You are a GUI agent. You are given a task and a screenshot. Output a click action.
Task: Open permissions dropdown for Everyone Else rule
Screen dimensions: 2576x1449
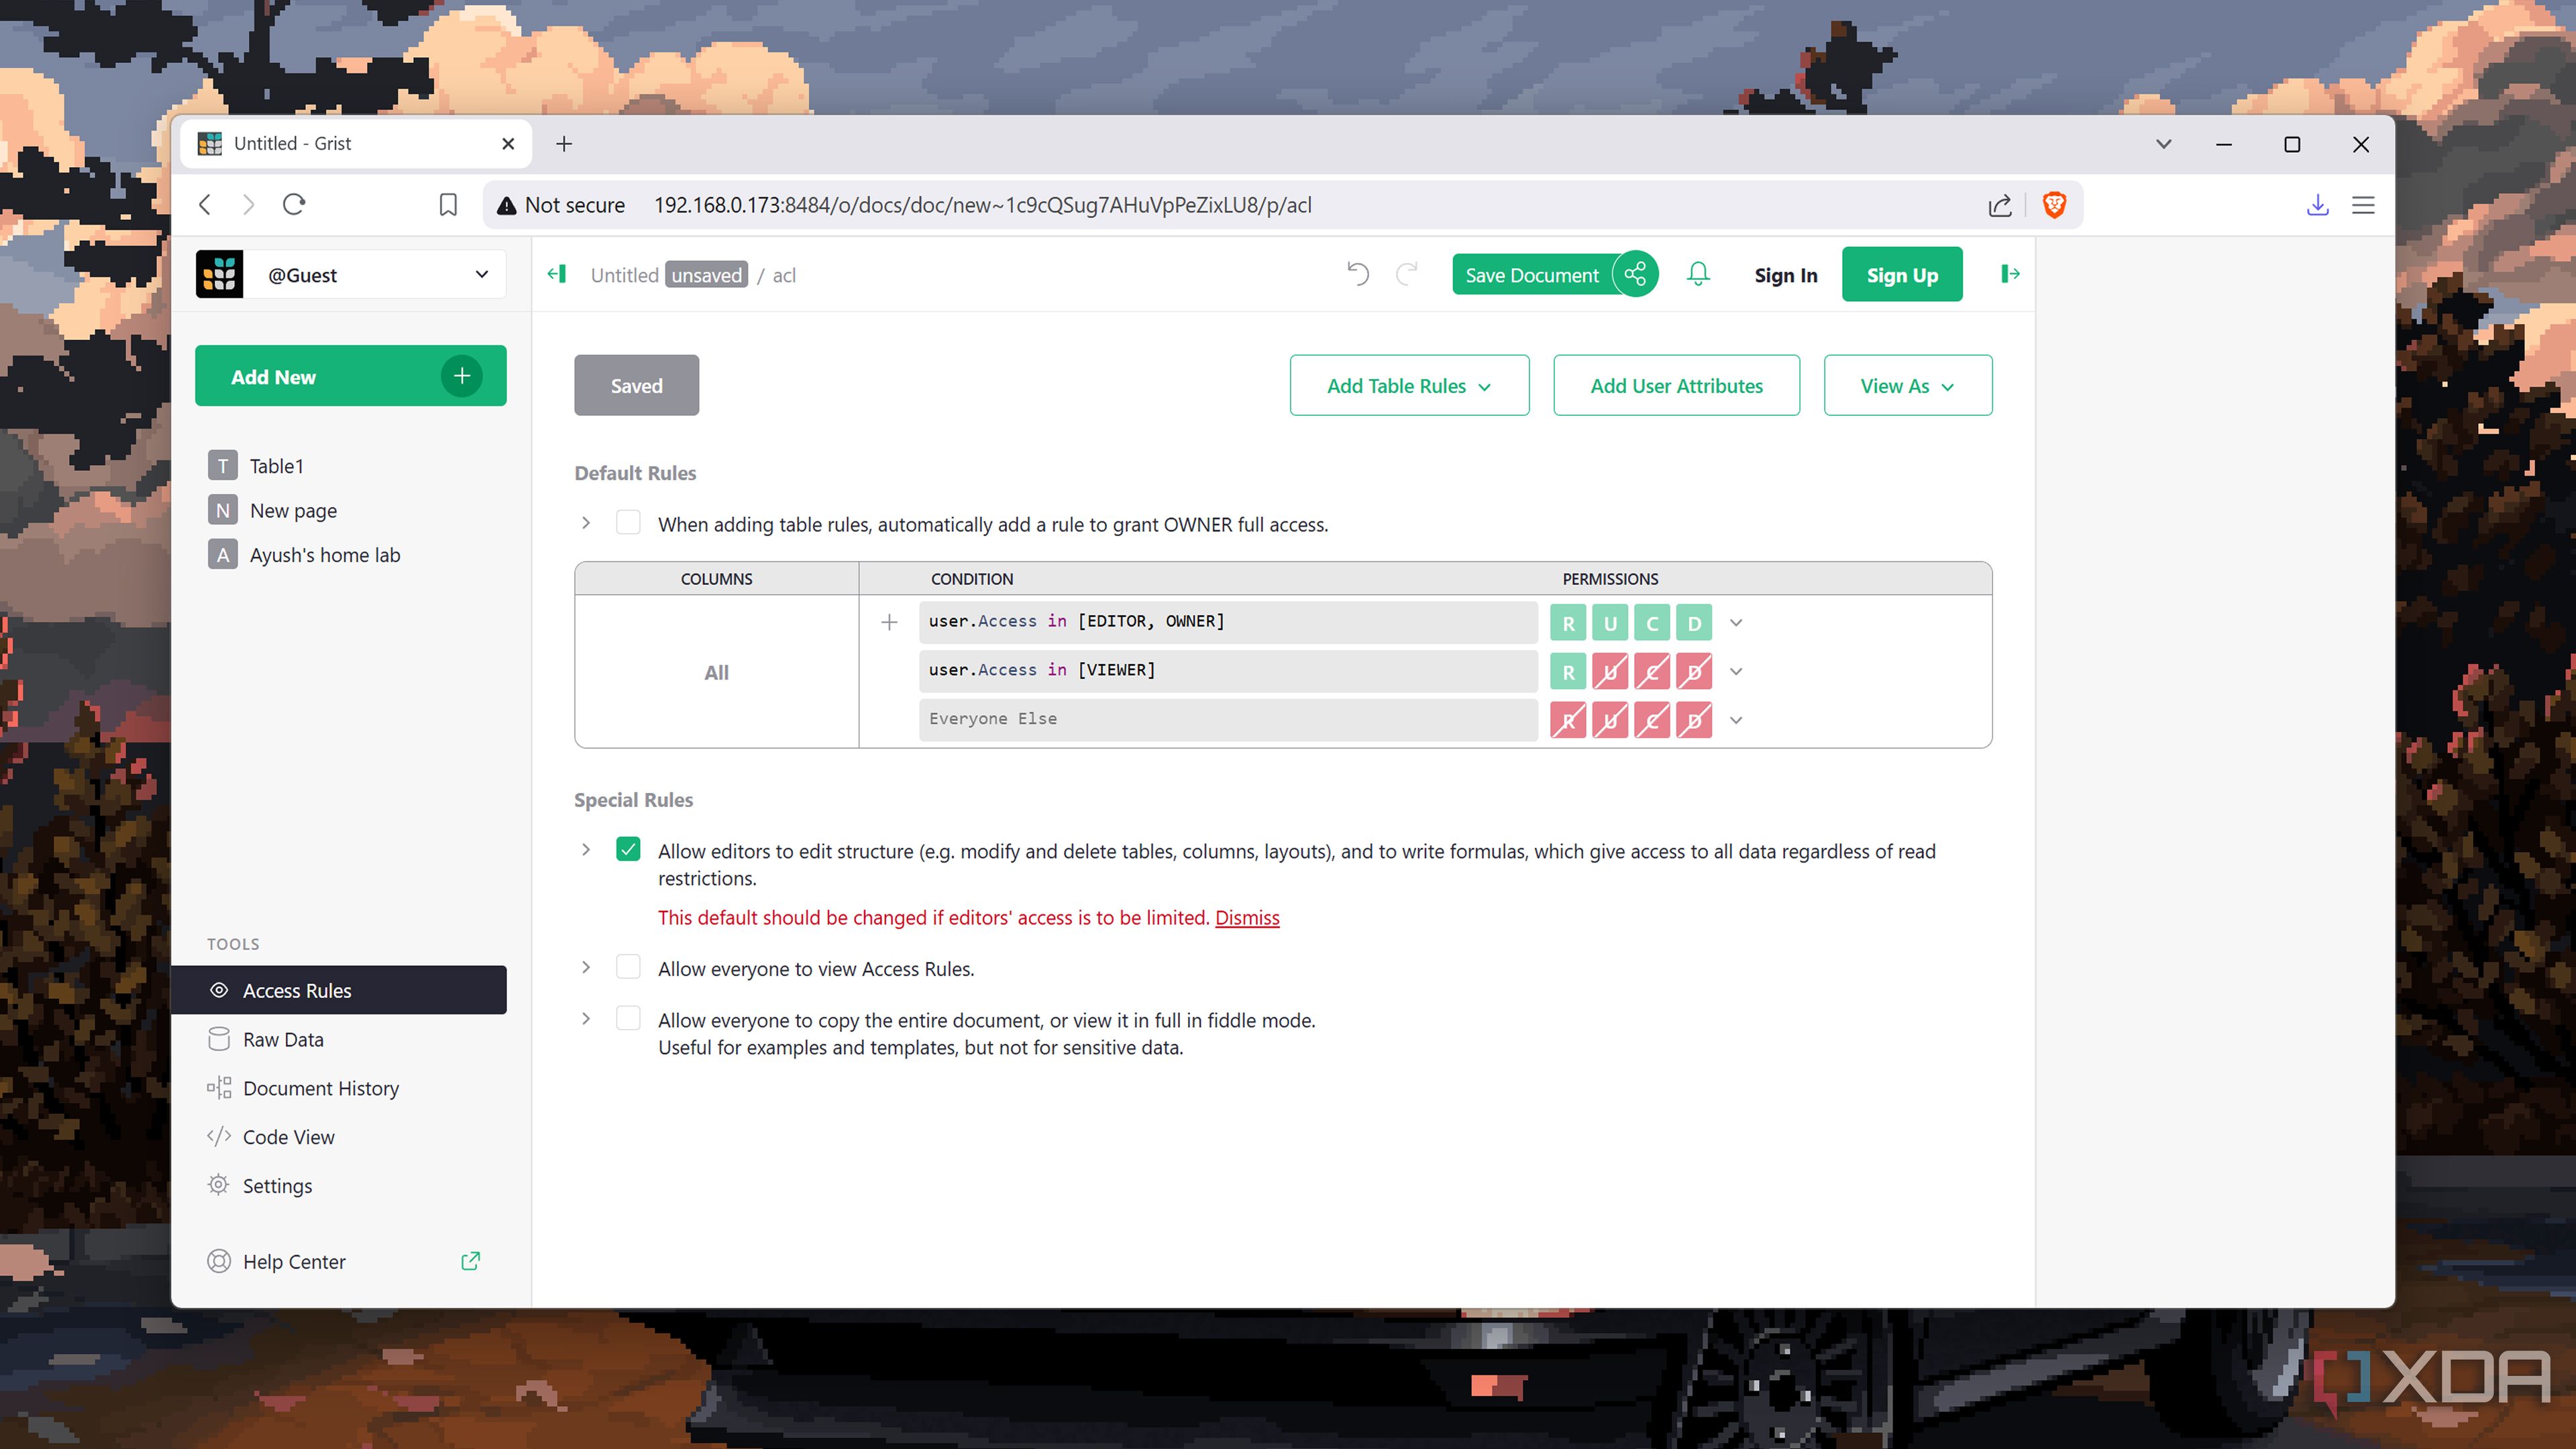[x=1736, y=720]
